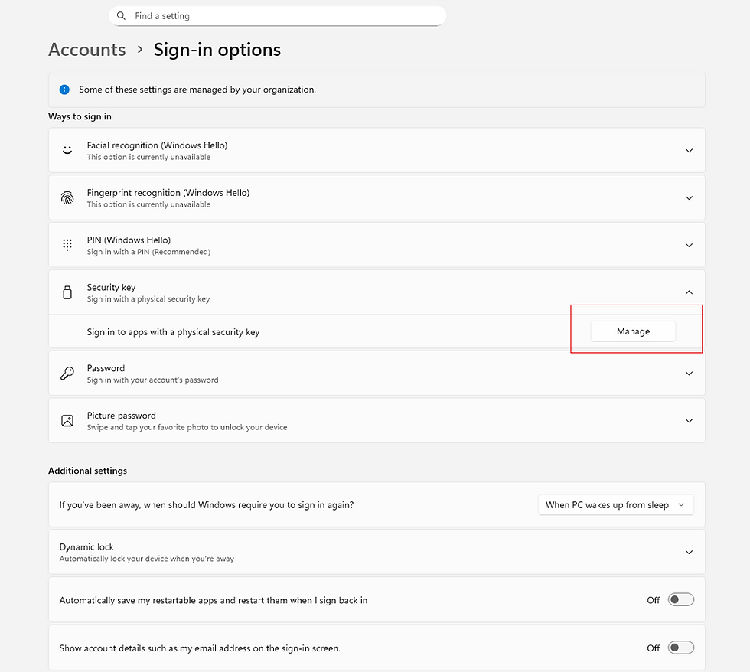The image size is (750, 672).
Task: Click the Find a setting search box
Action: tap(283, 16)
